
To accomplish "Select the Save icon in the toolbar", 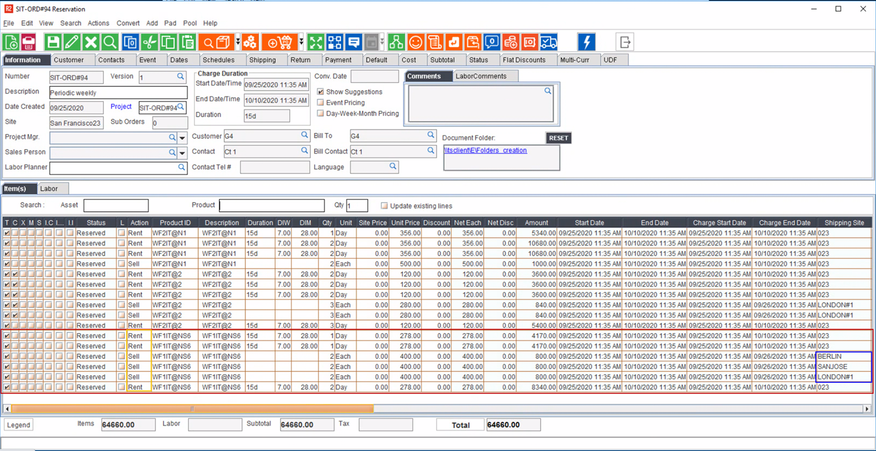I will point(53,41).
